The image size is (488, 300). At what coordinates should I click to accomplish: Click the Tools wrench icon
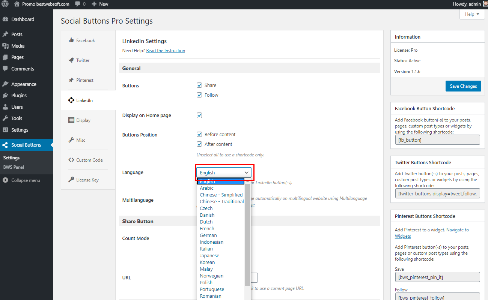point(5,118)
